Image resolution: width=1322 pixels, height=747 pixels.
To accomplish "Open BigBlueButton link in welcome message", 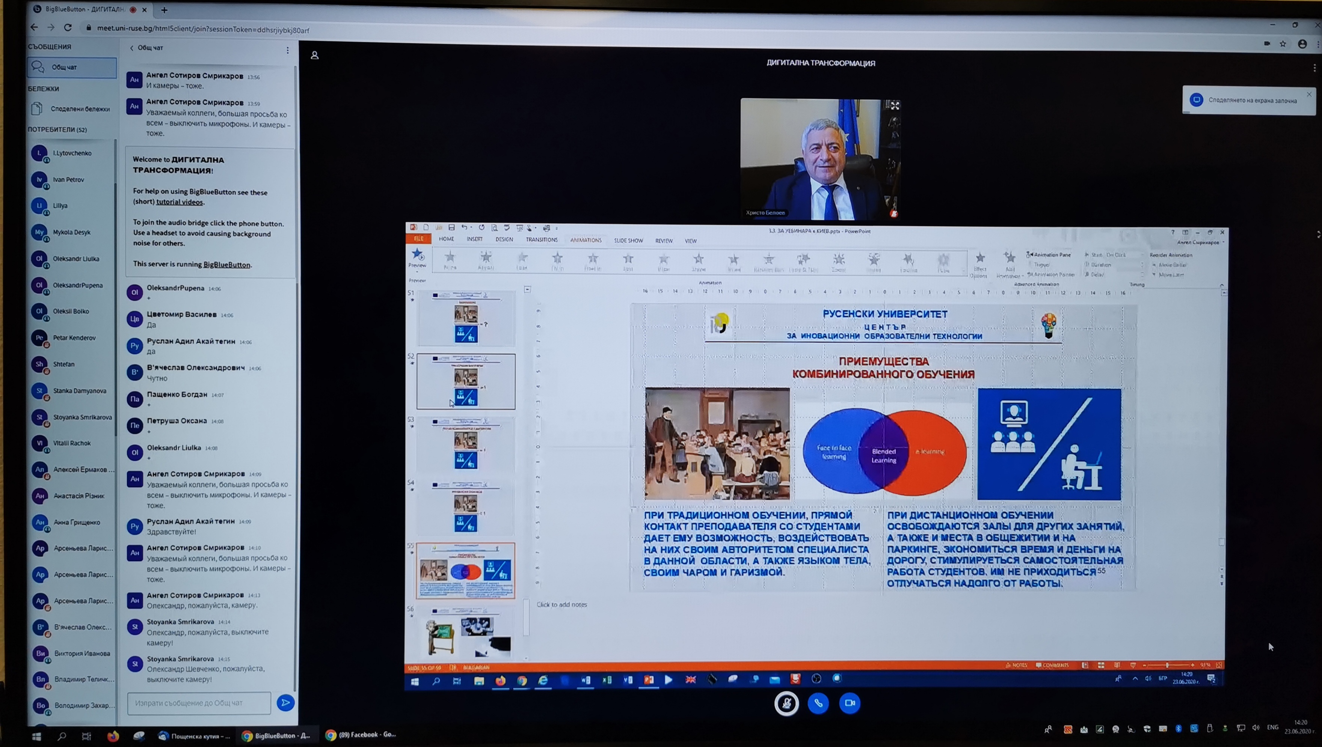I will (226, 265).
